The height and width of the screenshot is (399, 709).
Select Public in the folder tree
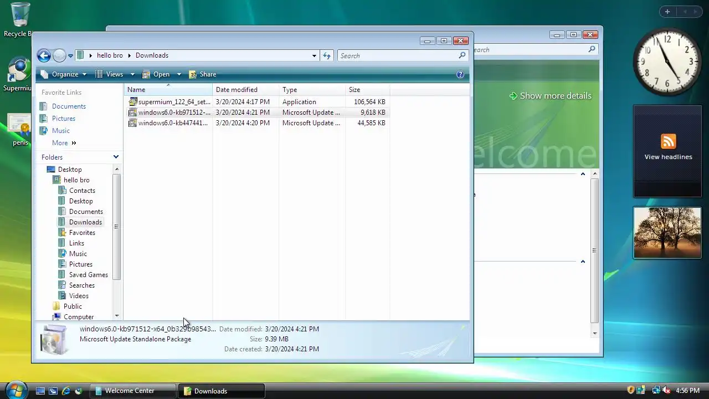[x=73, y=306]
